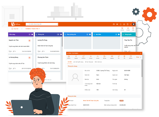159x117 pixels.
Task: Open the Nhân Viên Kế Toán Công Nợ link
Action: tap(91, 101)
